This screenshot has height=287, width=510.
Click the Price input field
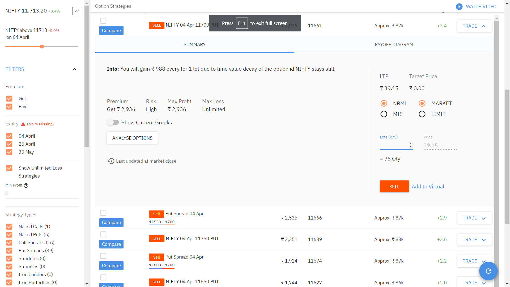coord(440,145)
